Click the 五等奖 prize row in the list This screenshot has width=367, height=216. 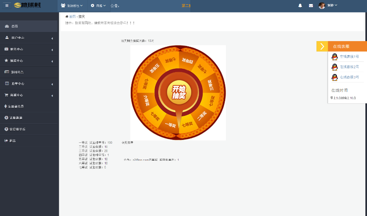tap(93, 159)
